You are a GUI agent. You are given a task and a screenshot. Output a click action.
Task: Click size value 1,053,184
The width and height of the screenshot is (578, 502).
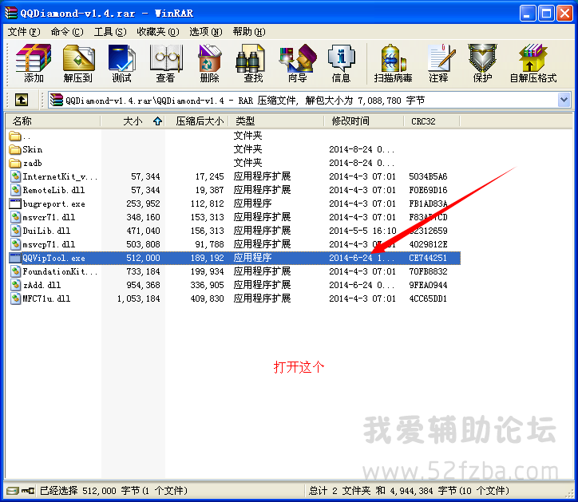tap(139, 299)
